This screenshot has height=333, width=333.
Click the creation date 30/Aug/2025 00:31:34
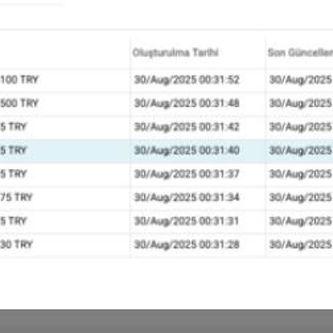pyautogui.click(x=187, y=198)
